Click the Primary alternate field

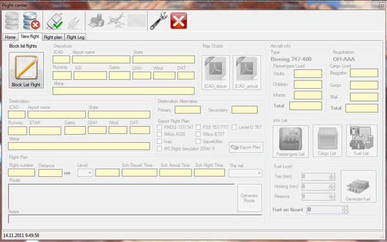coord(188,110)
